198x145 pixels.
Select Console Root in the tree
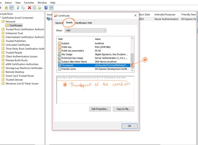click(x=6, y=14)
